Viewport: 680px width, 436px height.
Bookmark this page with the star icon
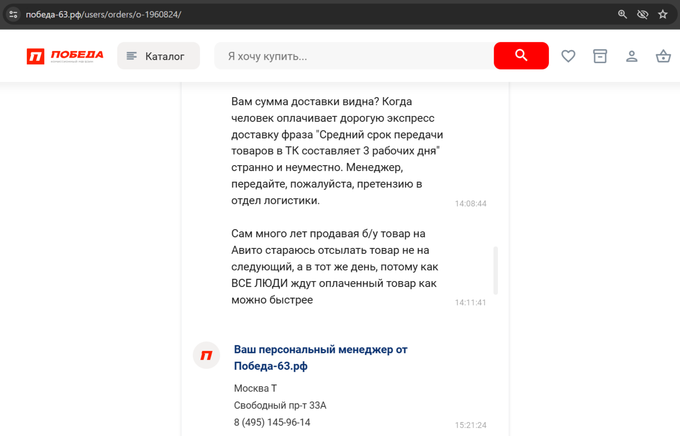663,15
